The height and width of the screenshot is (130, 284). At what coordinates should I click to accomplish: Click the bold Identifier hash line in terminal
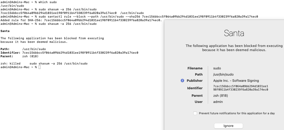click(x=69, y=53)
